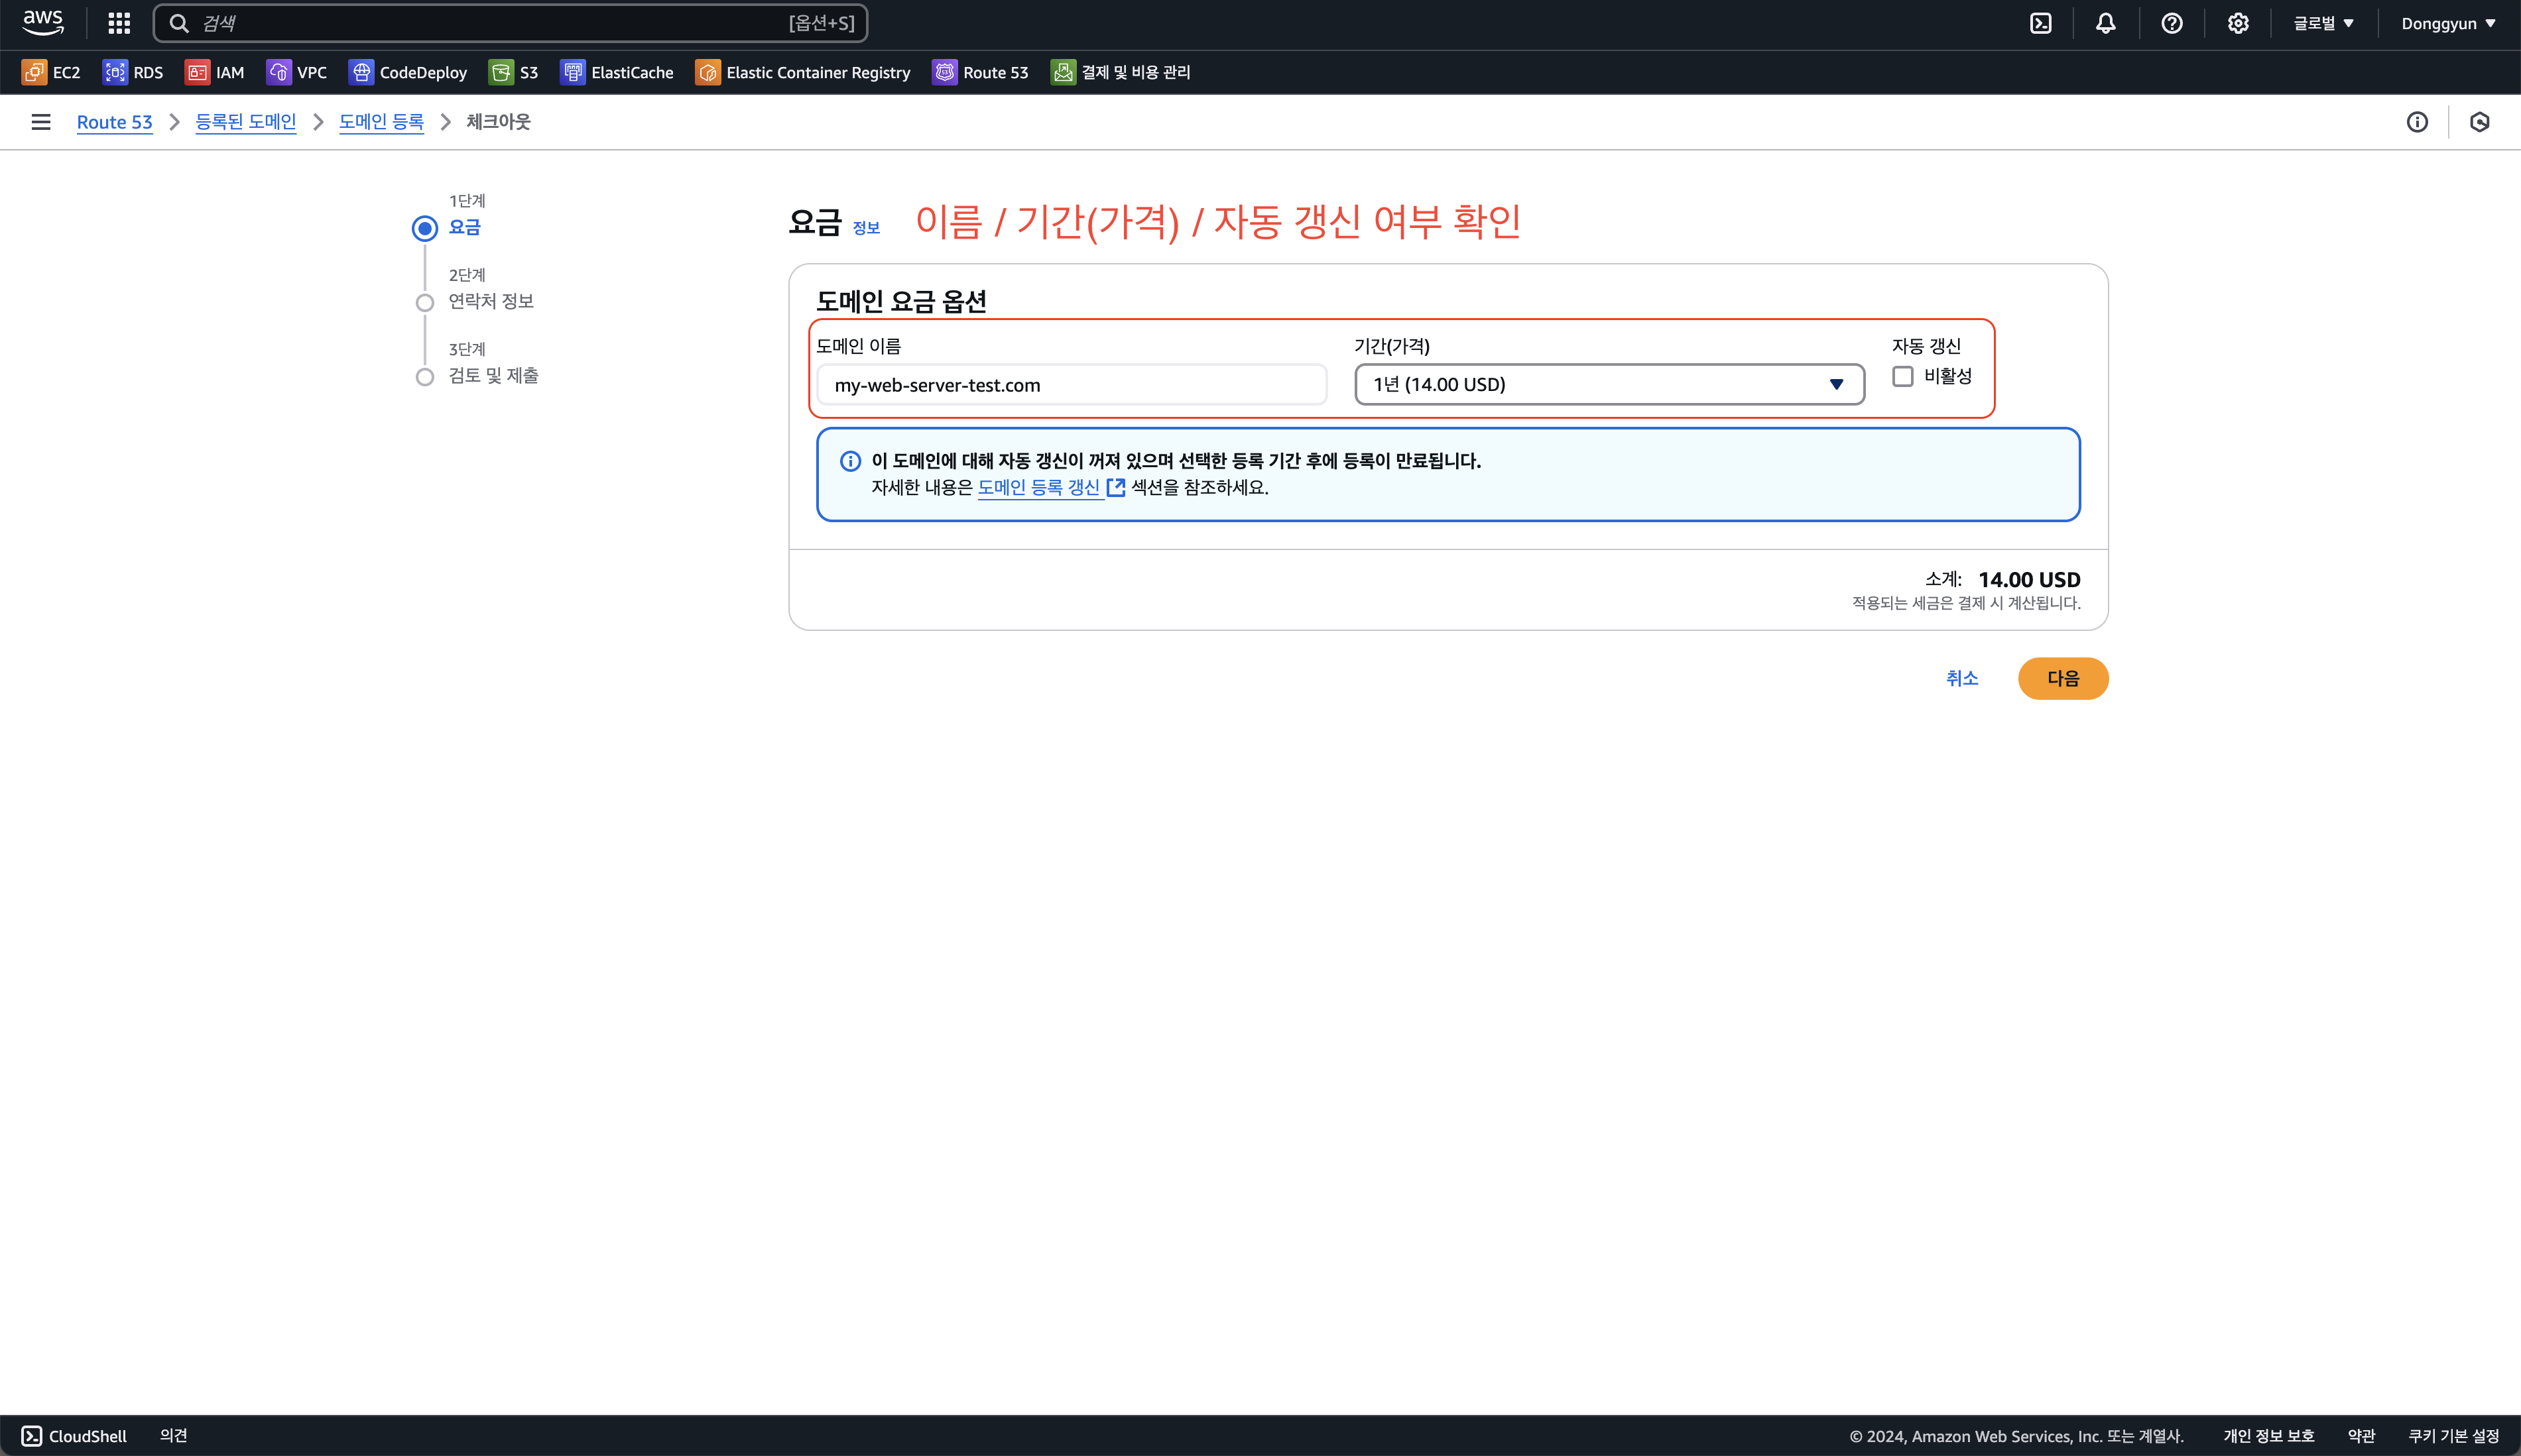Select step 1 요금 radio step
The width and height of the screenshot is (2521, 1456).
(425, 228)
